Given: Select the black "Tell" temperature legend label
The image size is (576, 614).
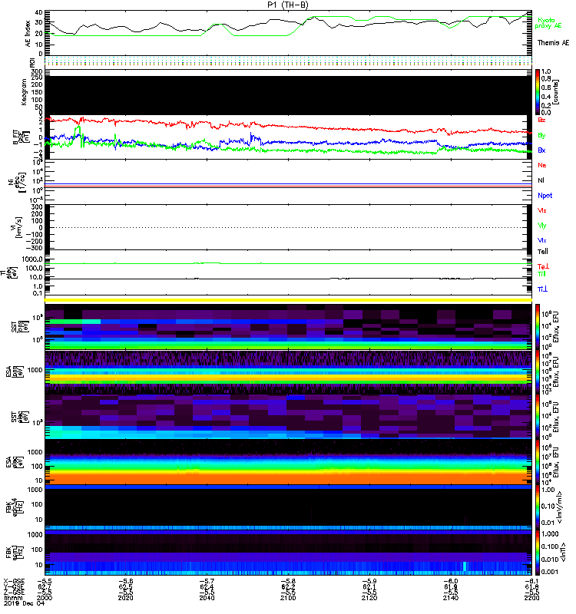Looking at the screenshot, I should [543, 252].
